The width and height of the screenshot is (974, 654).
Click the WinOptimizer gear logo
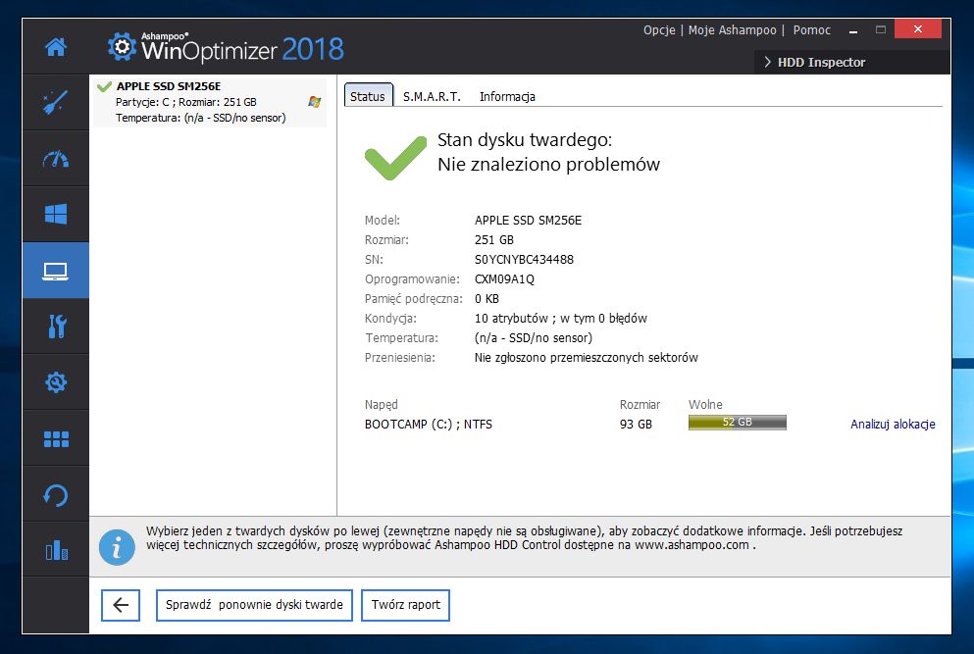pos(122,47)
